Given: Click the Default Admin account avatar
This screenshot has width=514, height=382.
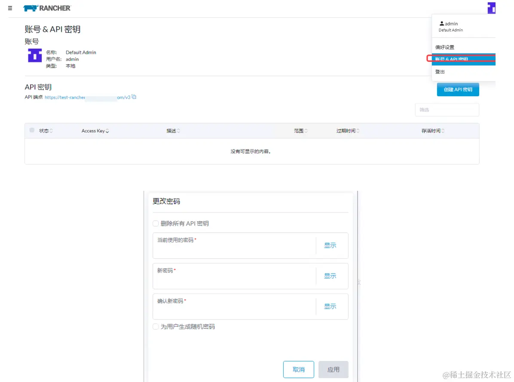Looking at the screenshot, I should pyautogui.click(x=35, y=55).
